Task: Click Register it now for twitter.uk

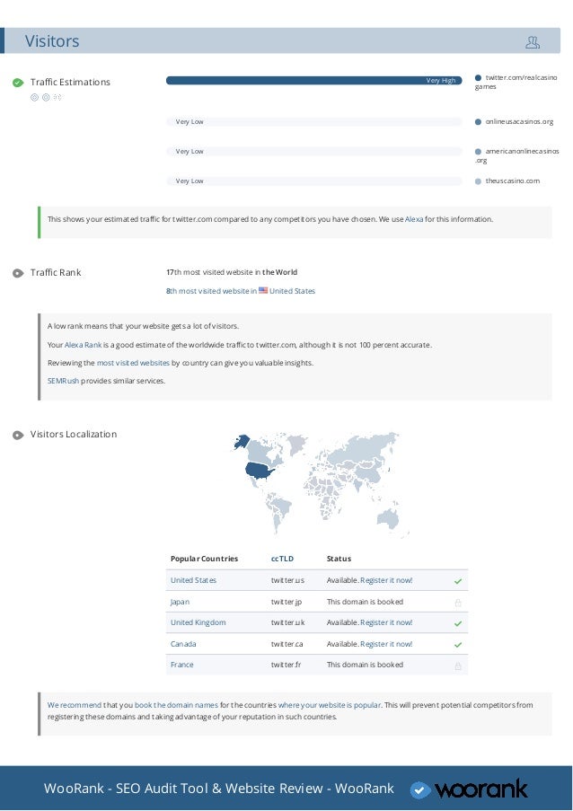Action: (x=386, y=622)
